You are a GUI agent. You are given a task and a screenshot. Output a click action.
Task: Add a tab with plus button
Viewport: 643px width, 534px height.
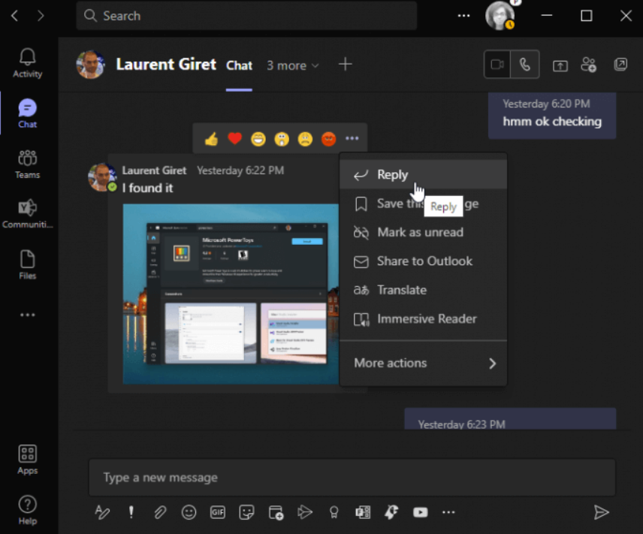(346, 65)
